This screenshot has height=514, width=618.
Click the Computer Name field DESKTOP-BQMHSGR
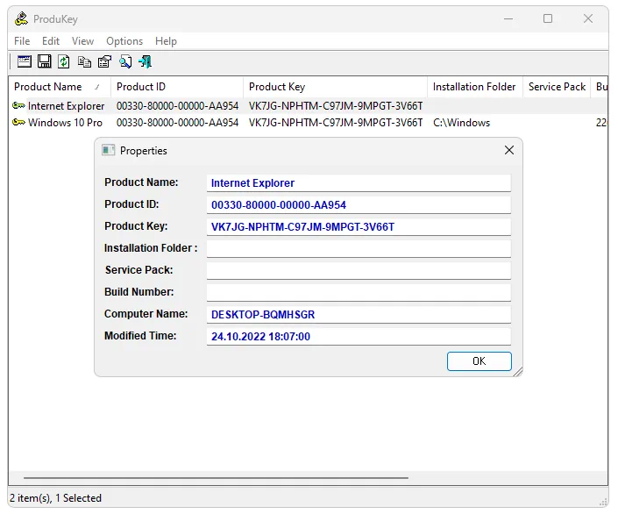pos(359,314)
